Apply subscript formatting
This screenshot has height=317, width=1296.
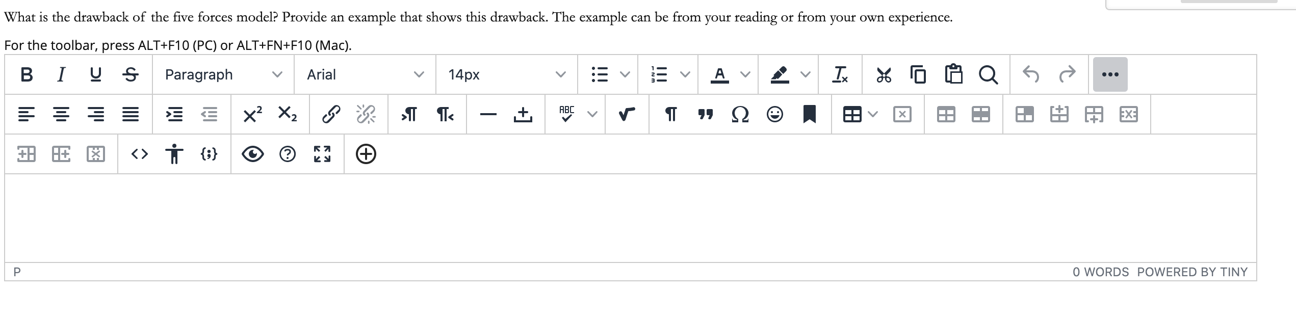click(x=288, y=114)
